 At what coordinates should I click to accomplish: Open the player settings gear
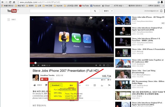tap(104, 65)
